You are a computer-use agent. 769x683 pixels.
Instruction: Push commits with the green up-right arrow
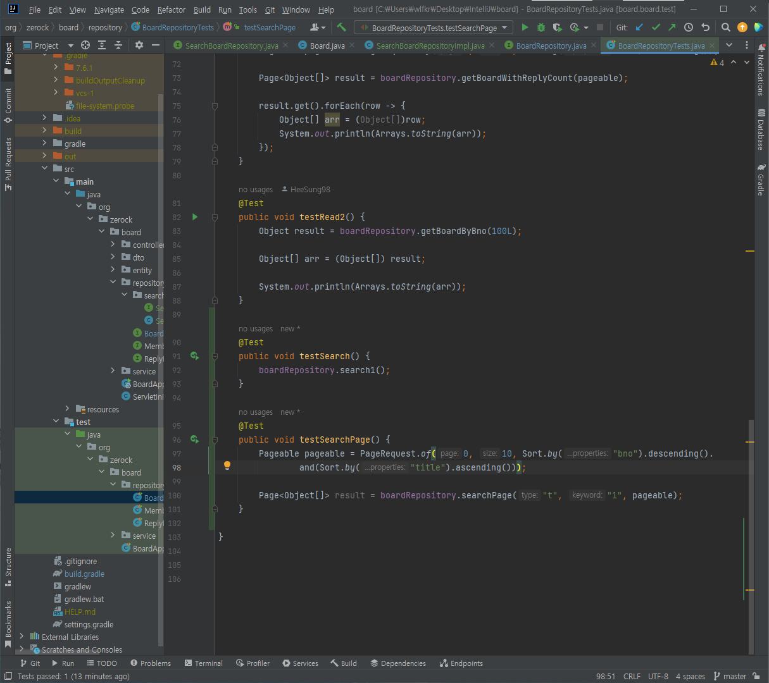pyautogui.click(x=672, y=27)
